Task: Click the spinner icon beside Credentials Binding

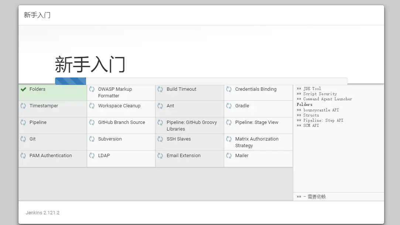Action: click(229, 89)
